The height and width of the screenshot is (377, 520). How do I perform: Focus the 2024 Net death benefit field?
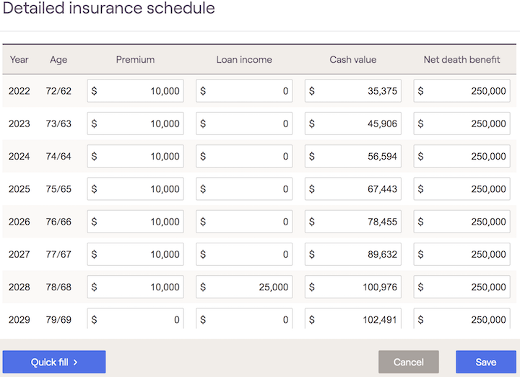462,156
